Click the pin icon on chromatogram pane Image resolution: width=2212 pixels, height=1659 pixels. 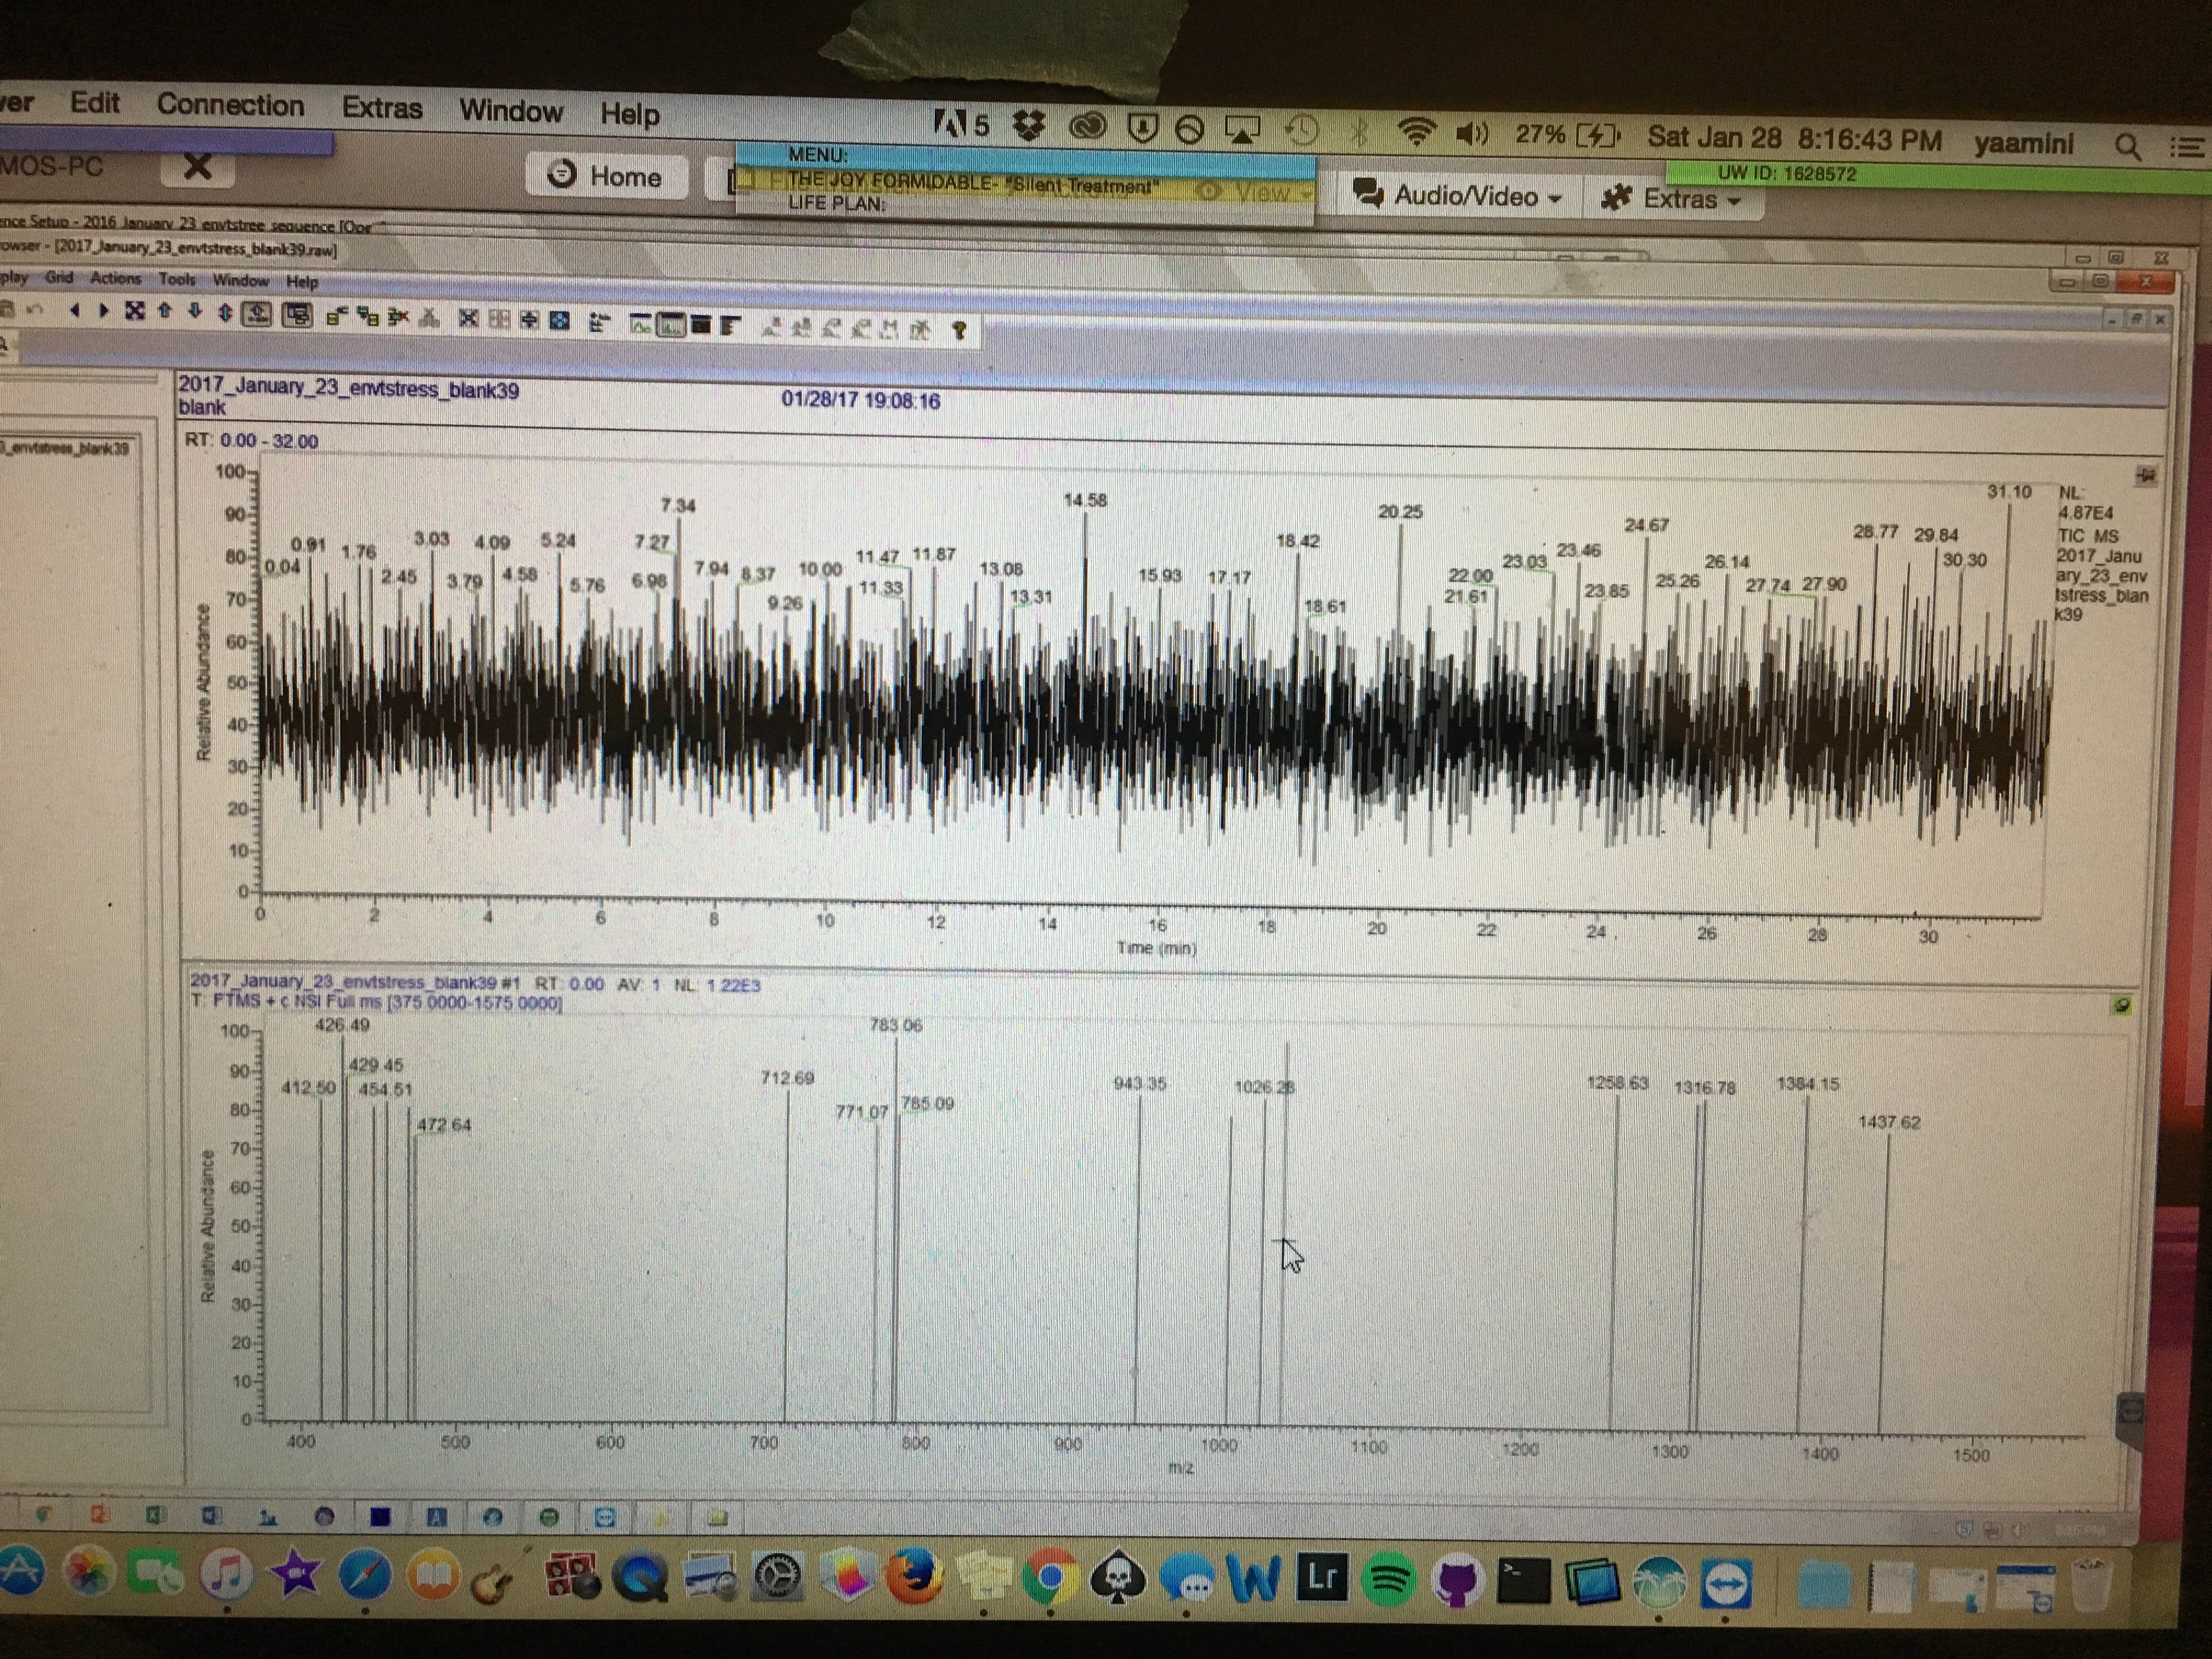click(x=2146, y=475)
